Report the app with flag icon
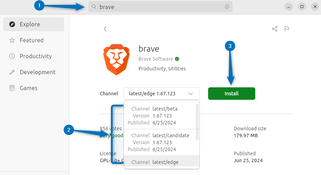This screenshot has height=175, width=321. [x=287, y=29]
